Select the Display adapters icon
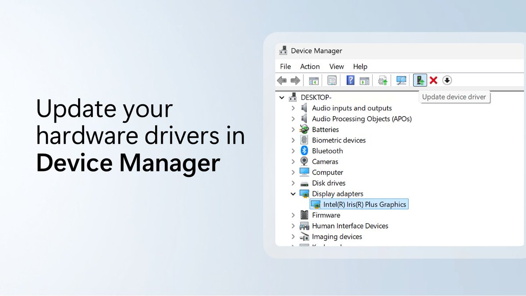This screenshot has width=526, height=296. (x=304, y=193)
